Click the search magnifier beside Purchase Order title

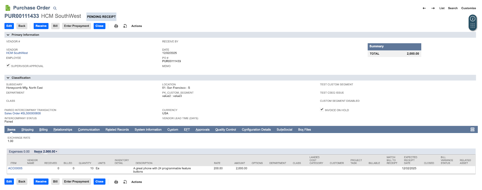coord(55,8)
